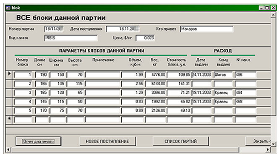Click the empty Дата выдачи cell of block 2
279x156 pixels.
click(202, 84)
